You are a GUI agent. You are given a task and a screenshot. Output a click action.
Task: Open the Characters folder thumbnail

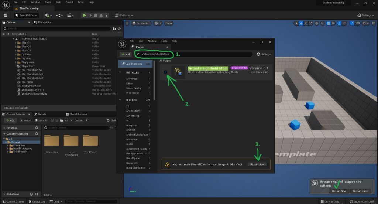click(x=52, y=141)
